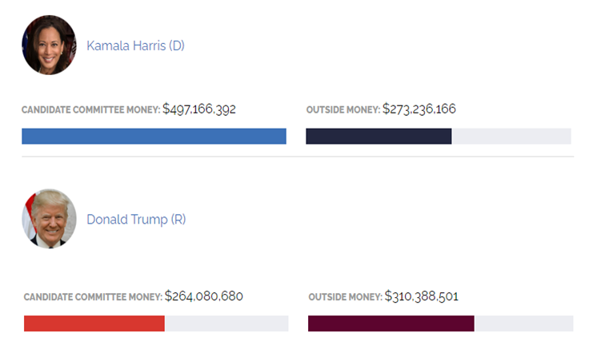Select the $310,388,501 amount
This screenshot has height=353, width=593.
coord(422,296)
